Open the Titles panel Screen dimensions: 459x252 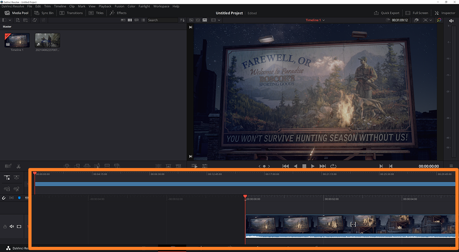[x=96, y=13]
